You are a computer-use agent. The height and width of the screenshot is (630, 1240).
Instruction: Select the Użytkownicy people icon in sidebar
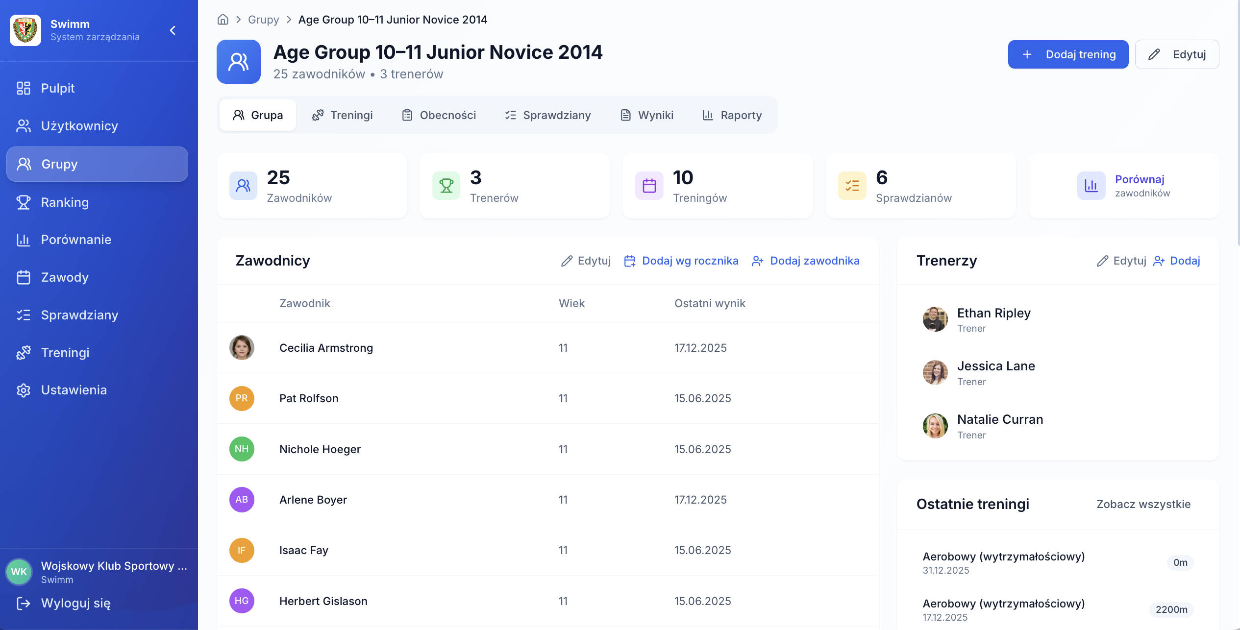tap(23, 126)
